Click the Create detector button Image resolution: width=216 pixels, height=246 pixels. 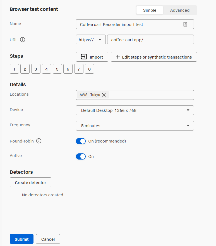(30, 182)
